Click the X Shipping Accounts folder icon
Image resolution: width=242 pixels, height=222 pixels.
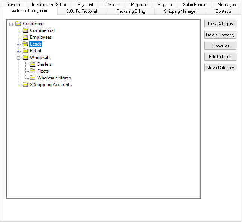point(25,85)
